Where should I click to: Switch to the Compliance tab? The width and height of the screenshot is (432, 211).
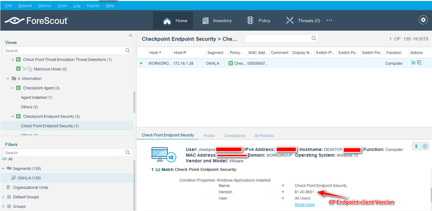(234, 136)
